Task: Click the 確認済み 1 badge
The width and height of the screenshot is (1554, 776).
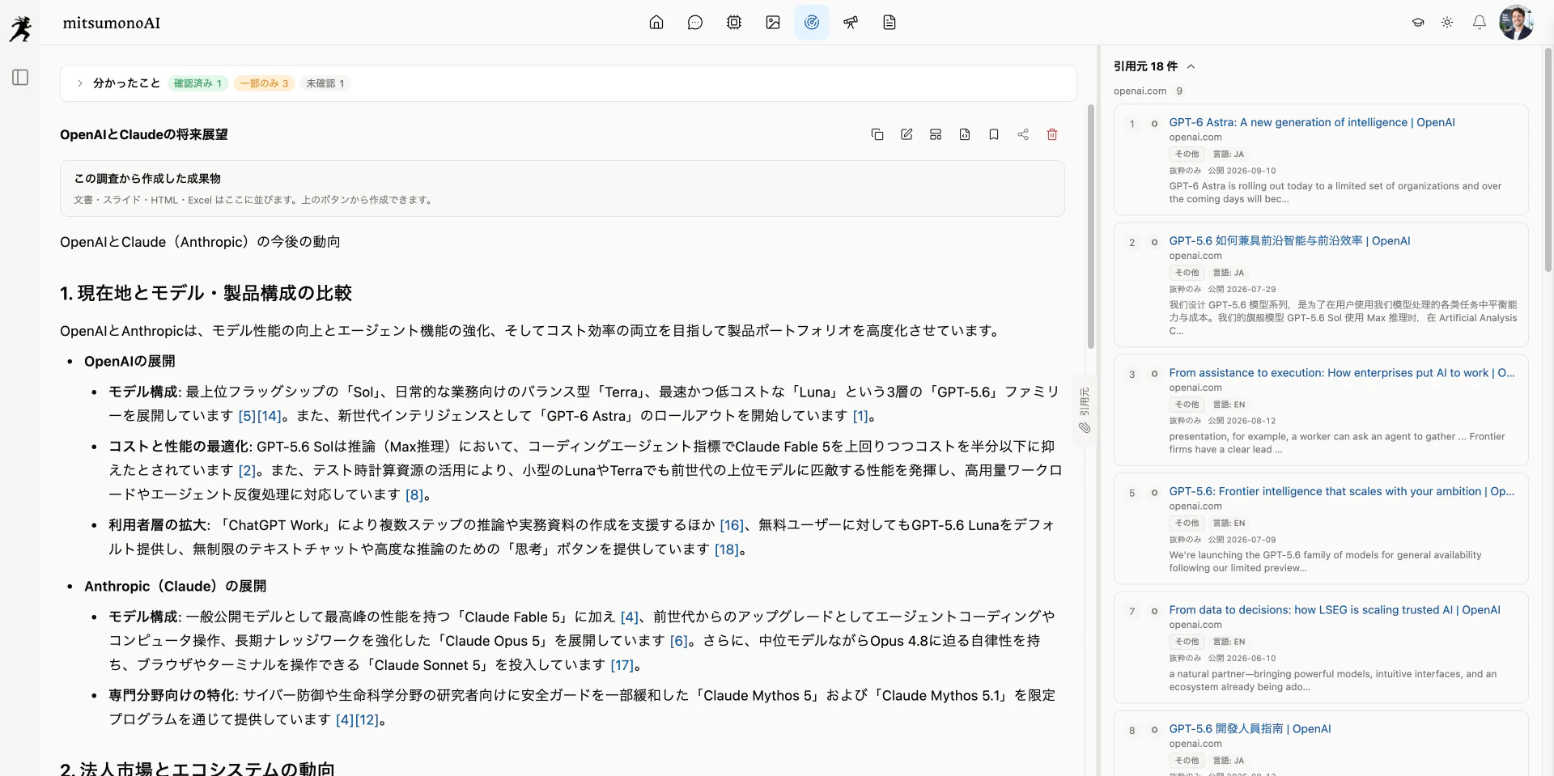Action: coord(198,83)
